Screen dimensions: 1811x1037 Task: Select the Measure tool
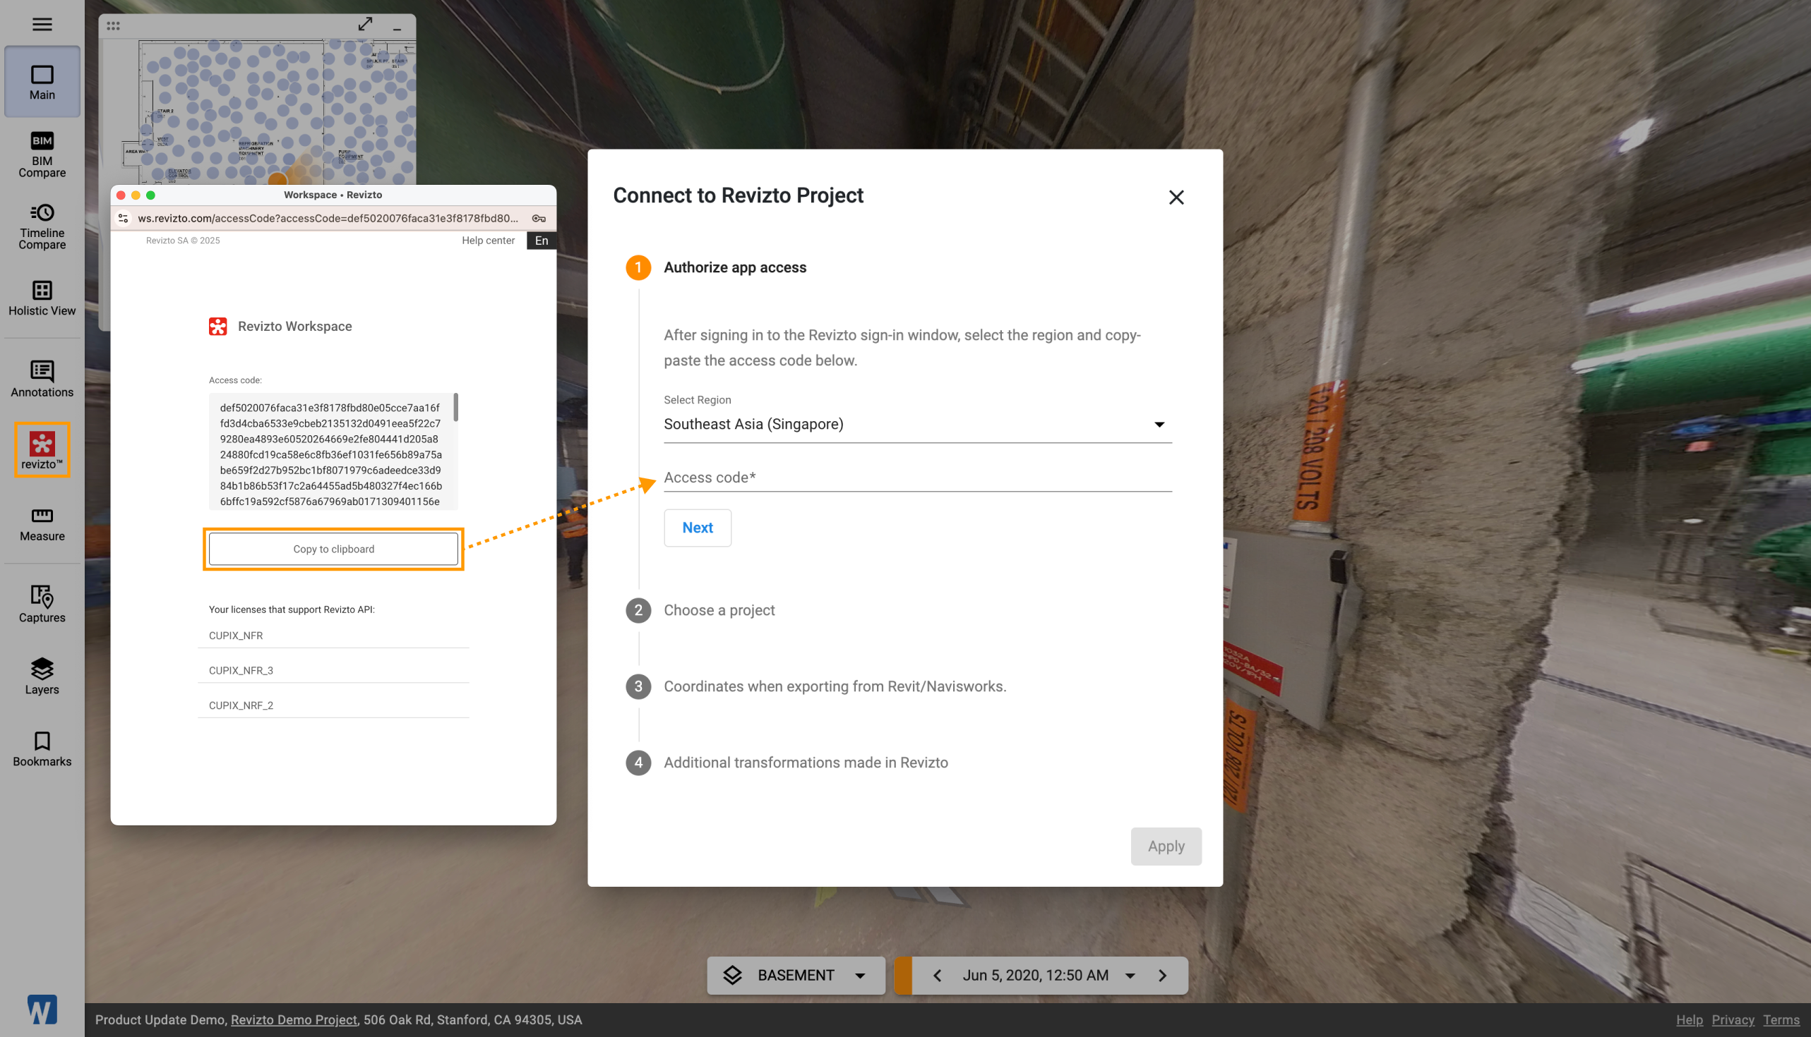click(x=42, y=523)
